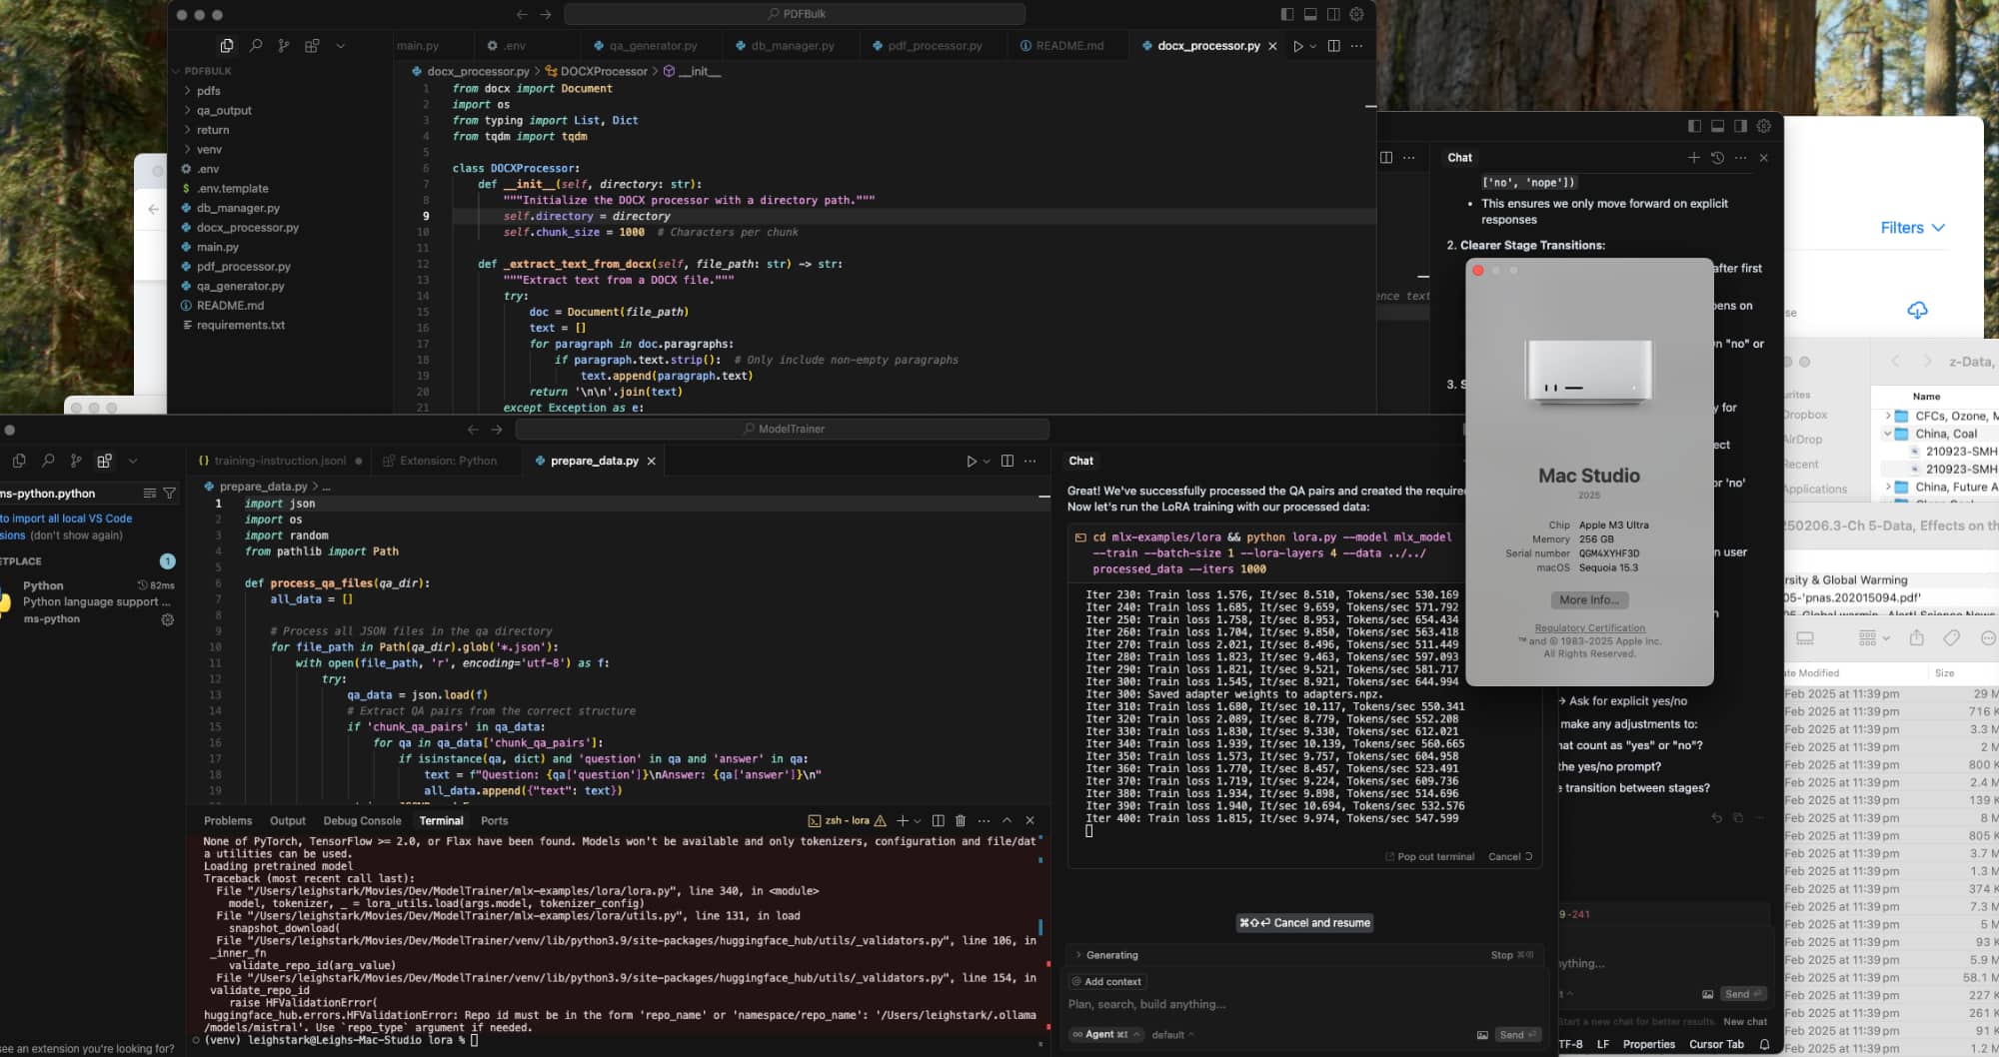Click More Info button in About window

coord(1588,599)
